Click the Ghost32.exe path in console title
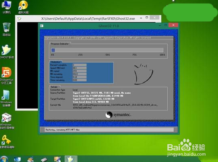This screenshot has height=162, width=218. [88, 18]
